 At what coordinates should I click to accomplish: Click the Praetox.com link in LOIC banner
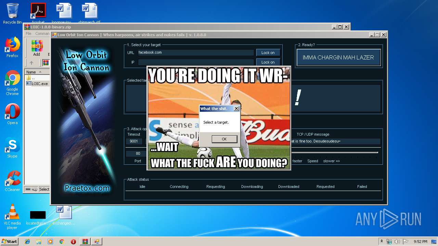pyautogui.click(x=87, y=188)
